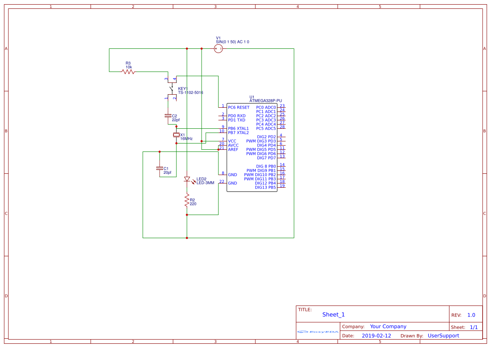Click the LED2 LED-3MM diode symbol
This screenshot has width=491, height=348.
pyautogui.click(x=188, y=180)
